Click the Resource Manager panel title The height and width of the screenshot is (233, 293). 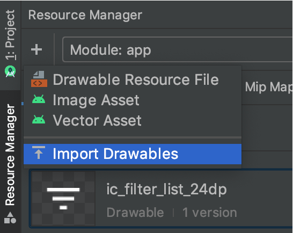point(85,15)
